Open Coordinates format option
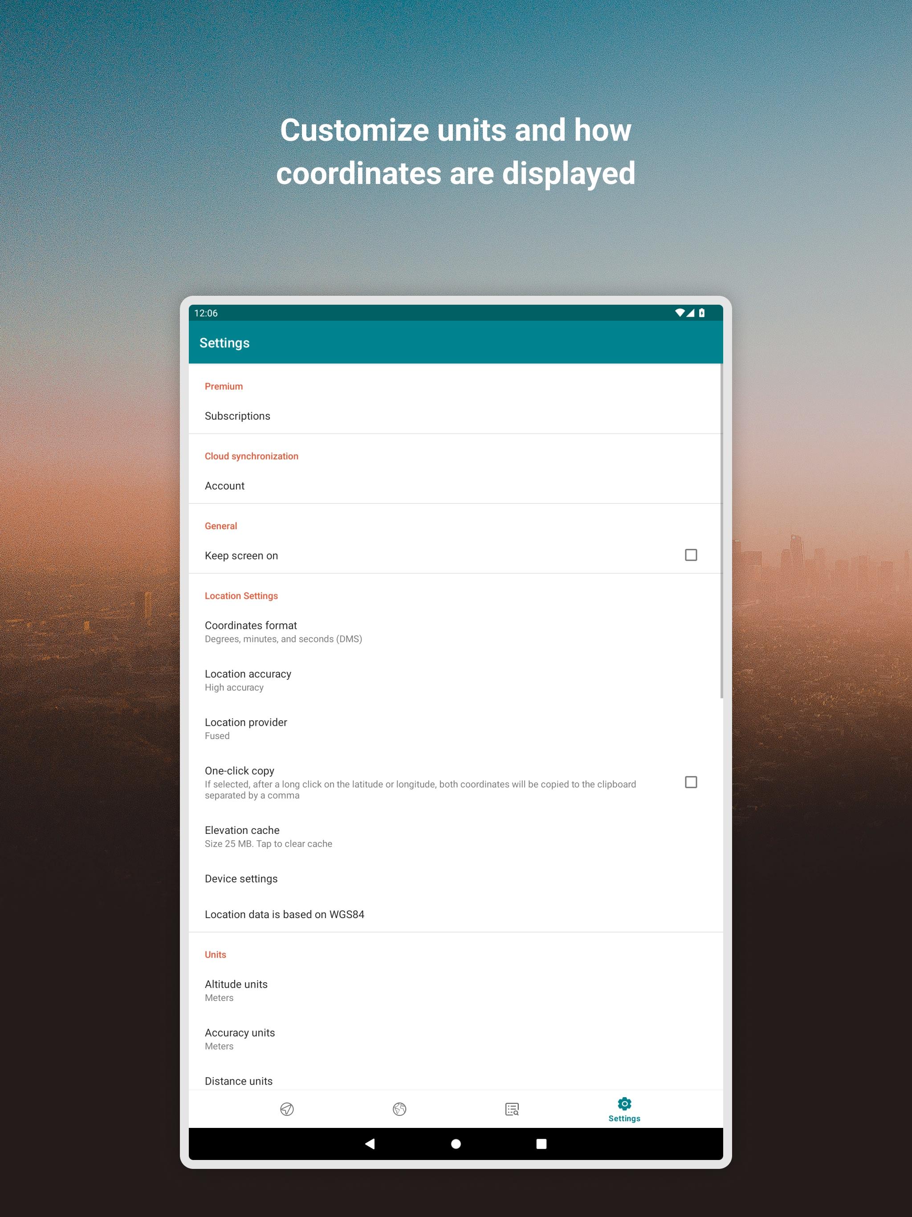This screenshot has height=1217, width=912. click(456, 632)
